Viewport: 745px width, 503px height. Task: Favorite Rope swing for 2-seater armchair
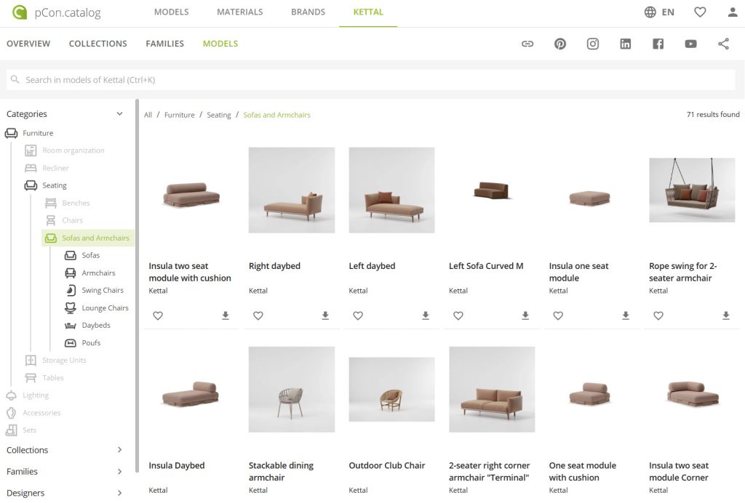coord(658,315)
